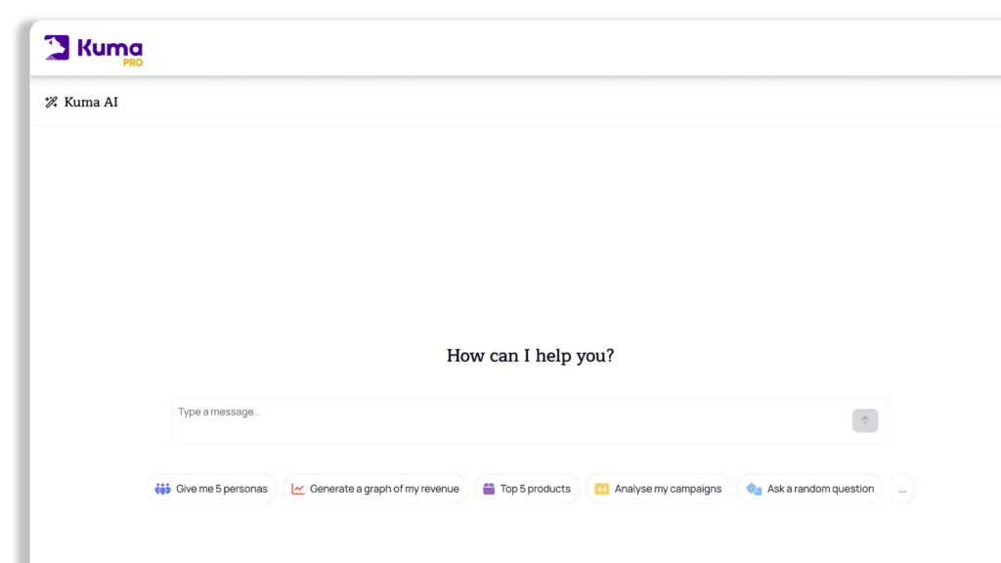This screenshot has width=1001, height=563.
Task: Click the Kuma AI magic wand icon
Action: [x=51, y=102]
